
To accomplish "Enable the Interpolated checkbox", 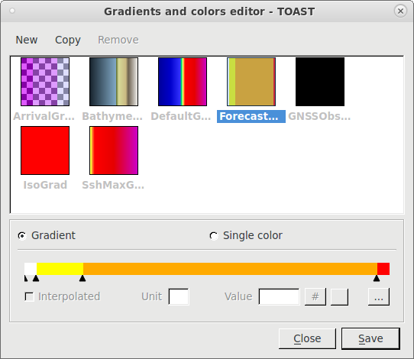I will (29, 296).
